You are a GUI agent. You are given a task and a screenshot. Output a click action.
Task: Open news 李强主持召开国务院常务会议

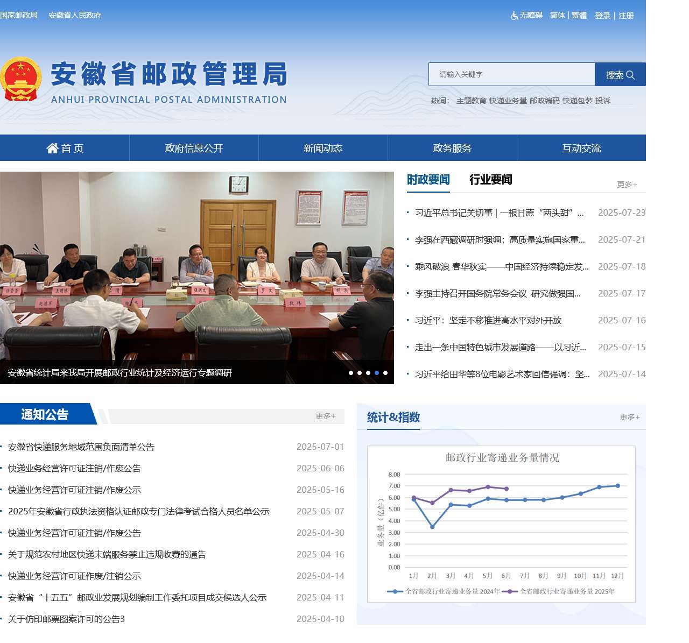pyautogui.click(x=498, y=294)
